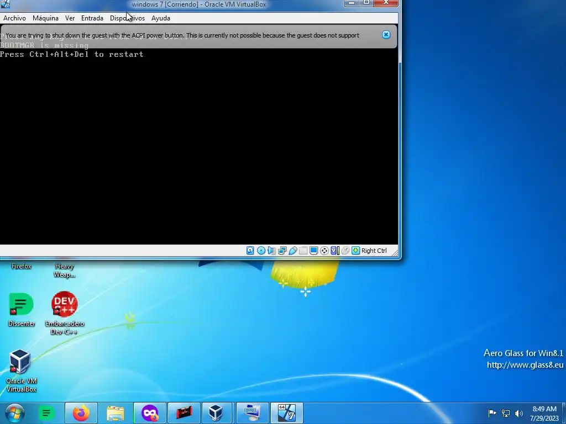Open the Entrada menu
Screen dimensions: 566x424
(x=92, y=18)
